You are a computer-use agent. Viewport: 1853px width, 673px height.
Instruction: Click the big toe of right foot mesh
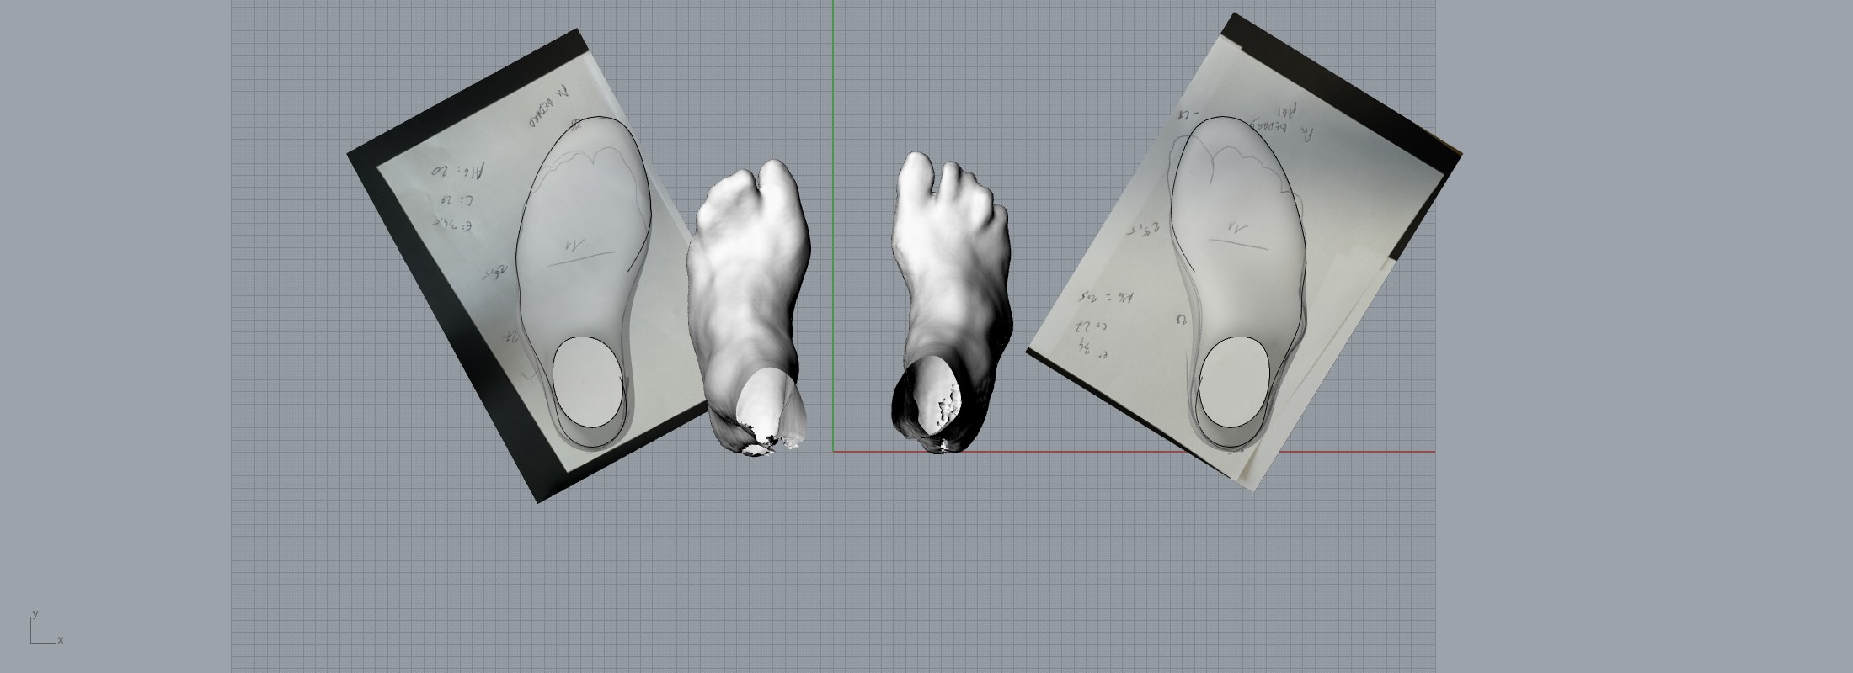[x=912, y=177]
